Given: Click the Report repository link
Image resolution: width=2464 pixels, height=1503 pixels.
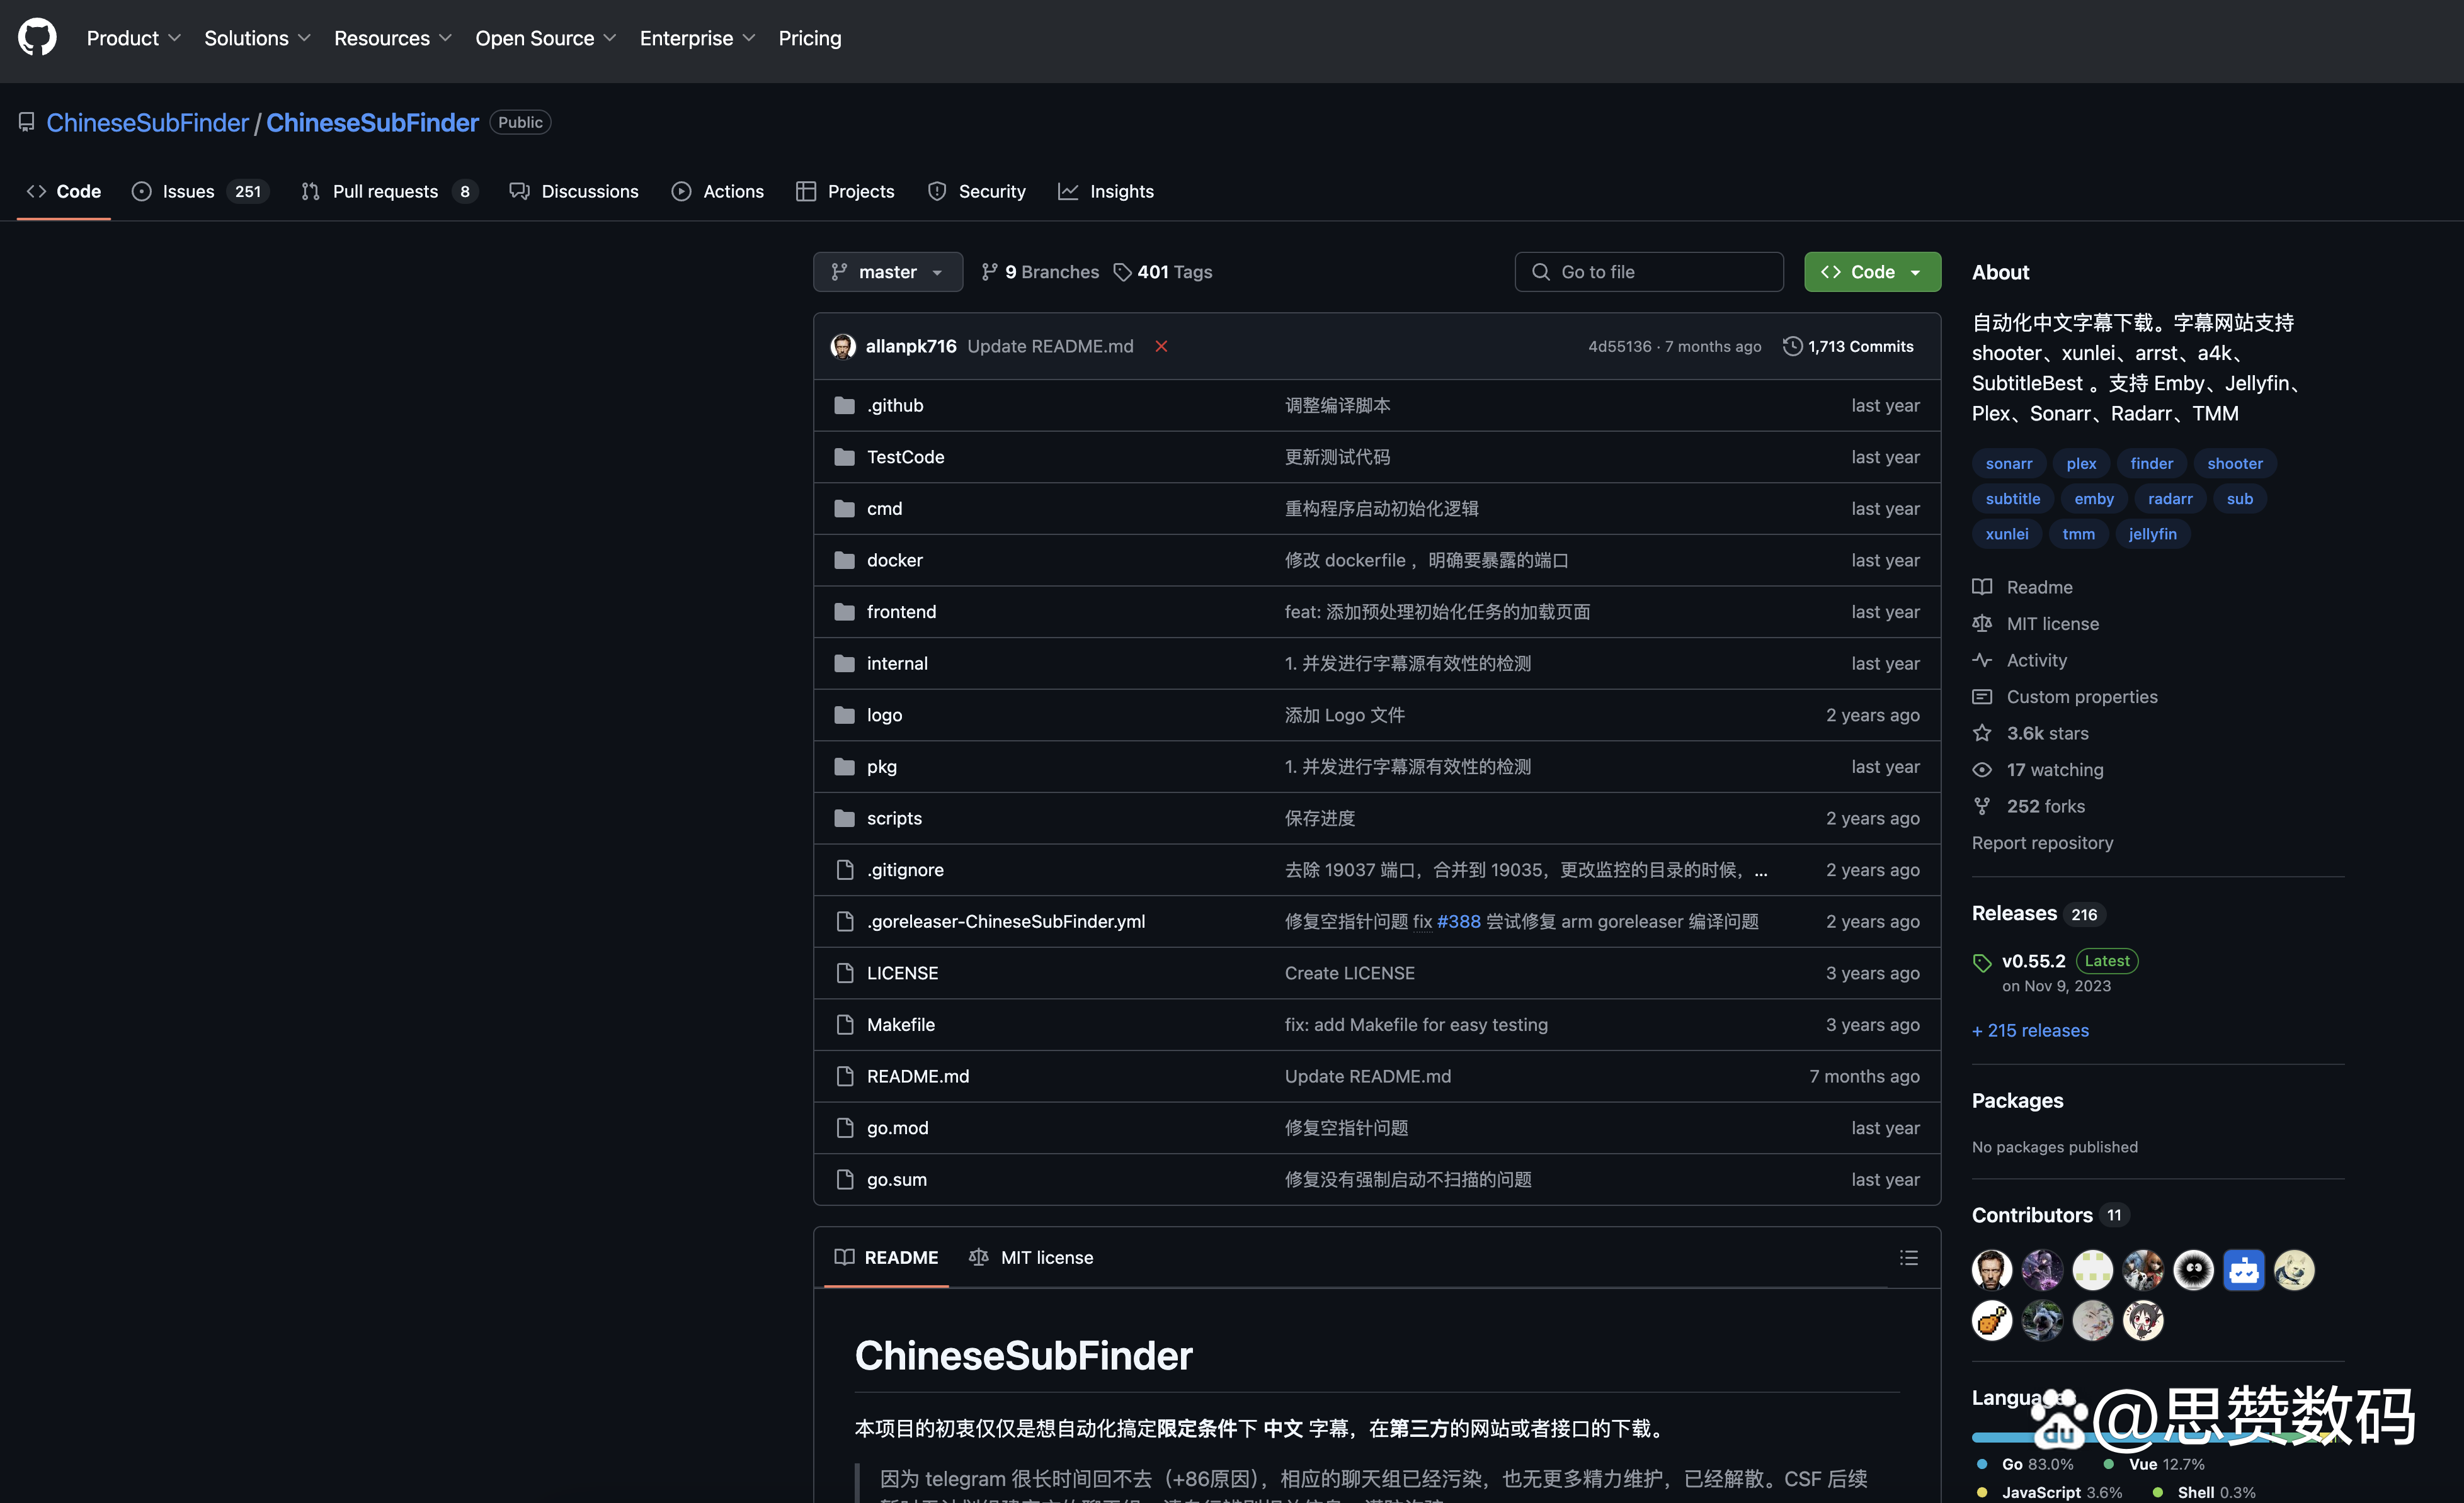Looking at the screenshot, I should [2042, 842].
